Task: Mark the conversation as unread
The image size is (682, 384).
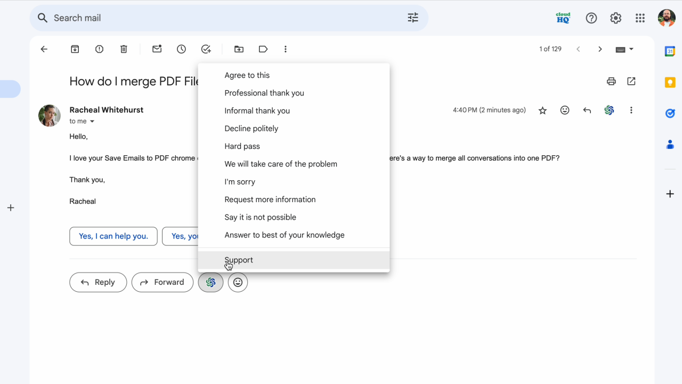Action: [157, 49]
